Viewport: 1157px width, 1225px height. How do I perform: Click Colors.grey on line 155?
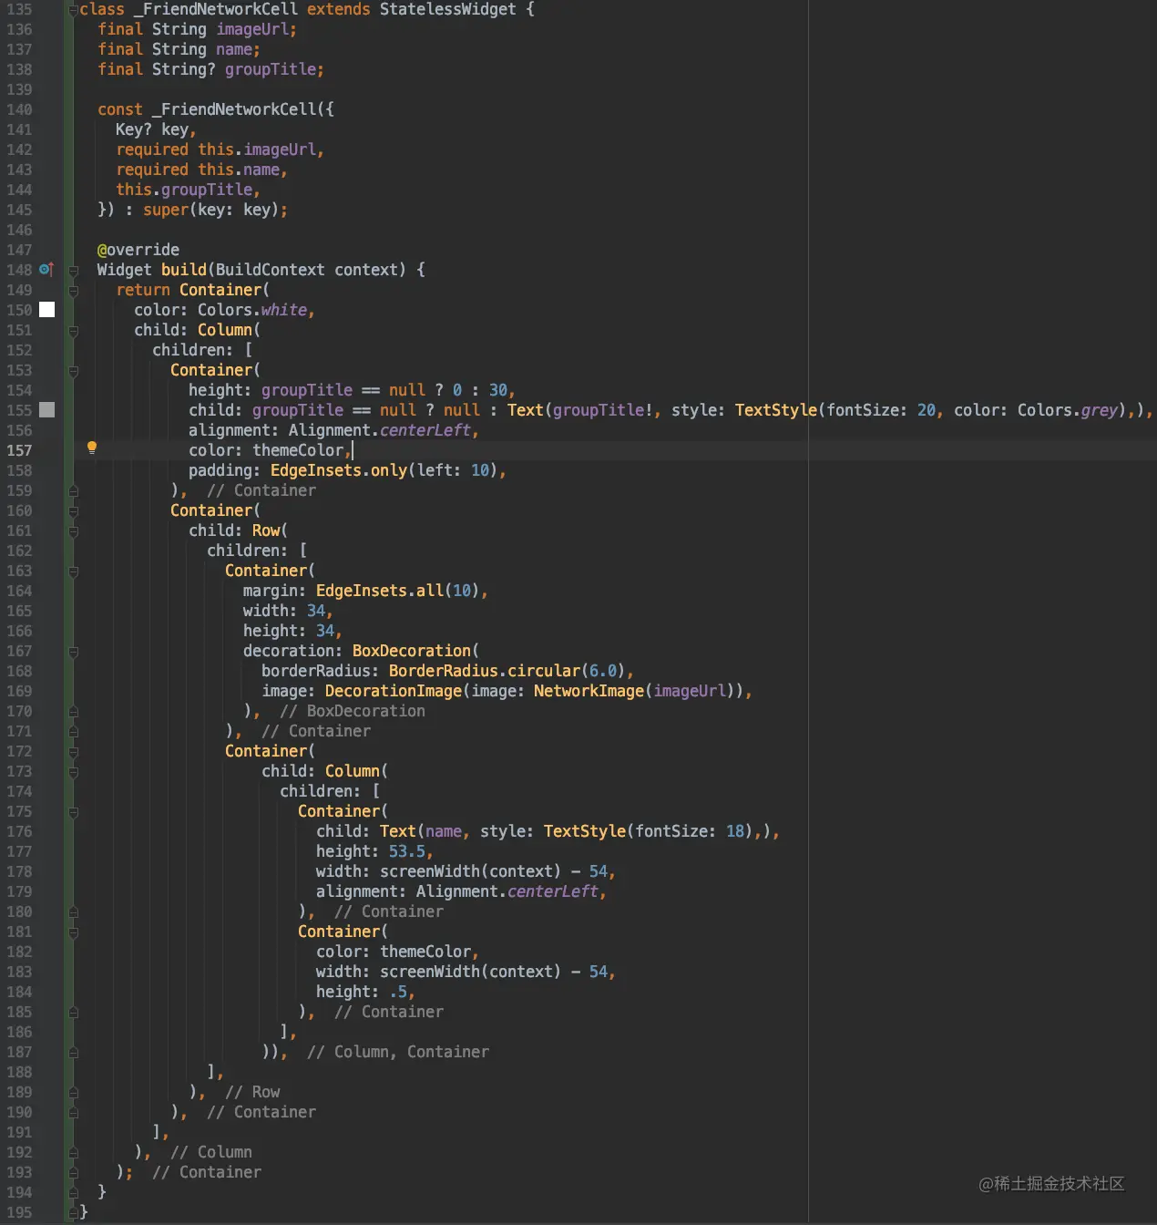click(x=1068, y=410)
